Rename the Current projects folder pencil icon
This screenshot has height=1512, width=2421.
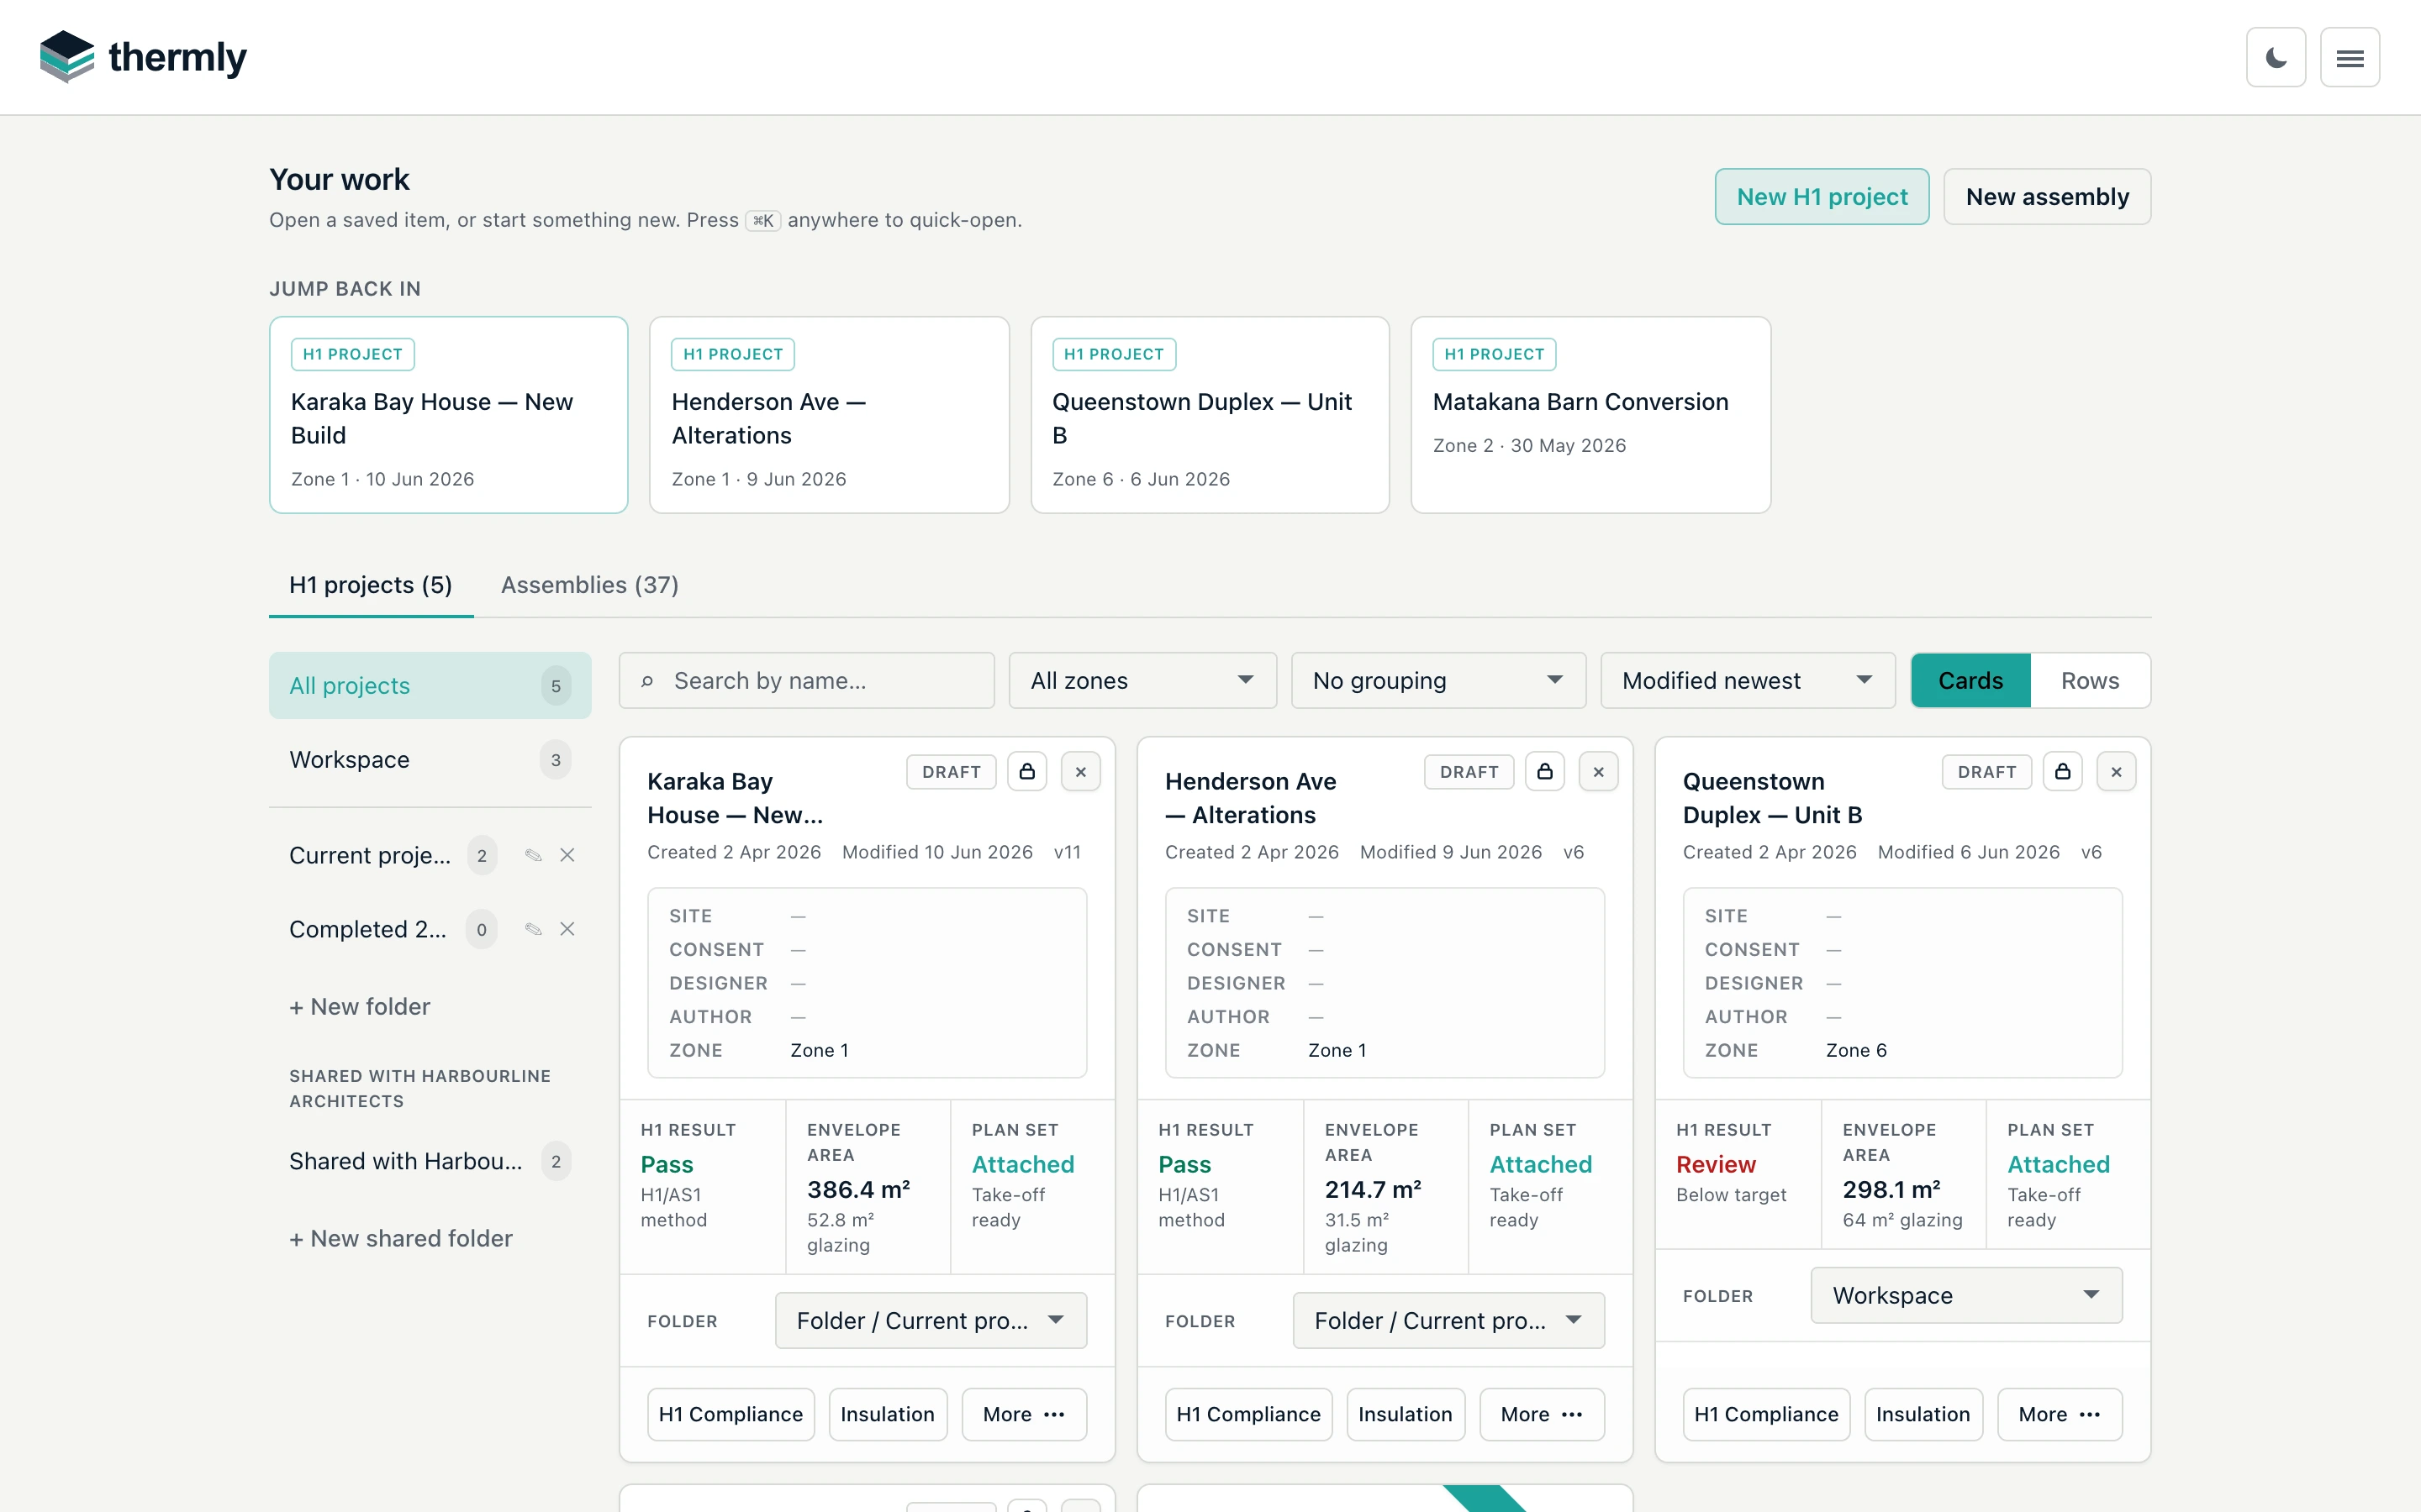[x=533, y=855]
